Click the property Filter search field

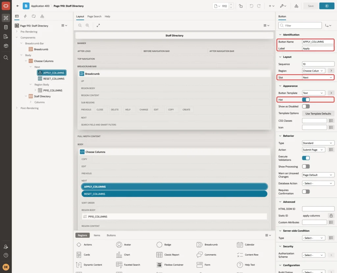pyautogui.click(x=300, y=26)
